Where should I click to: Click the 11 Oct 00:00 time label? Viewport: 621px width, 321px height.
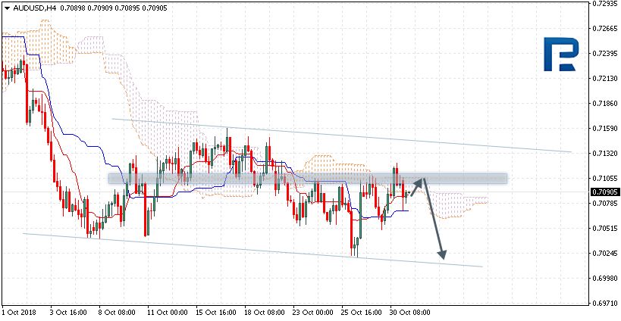[x=167, y=313]
